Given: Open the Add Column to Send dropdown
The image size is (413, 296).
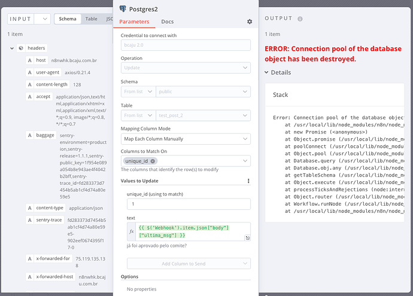Looking at the screenshot, I should 189,264.
